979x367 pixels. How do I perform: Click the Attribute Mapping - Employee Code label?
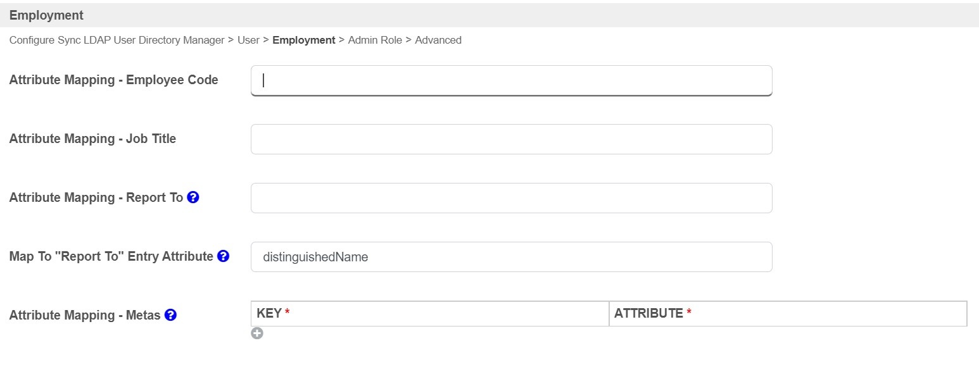113,80
